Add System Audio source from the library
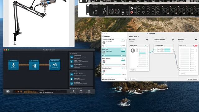The width and height of the screenshot is (199, 112). coord(81,66)
